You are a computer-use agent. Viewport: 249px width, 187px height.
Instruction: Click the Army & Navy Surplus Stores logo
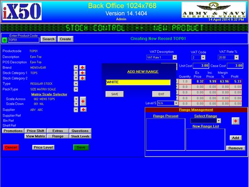pos(214,10)
